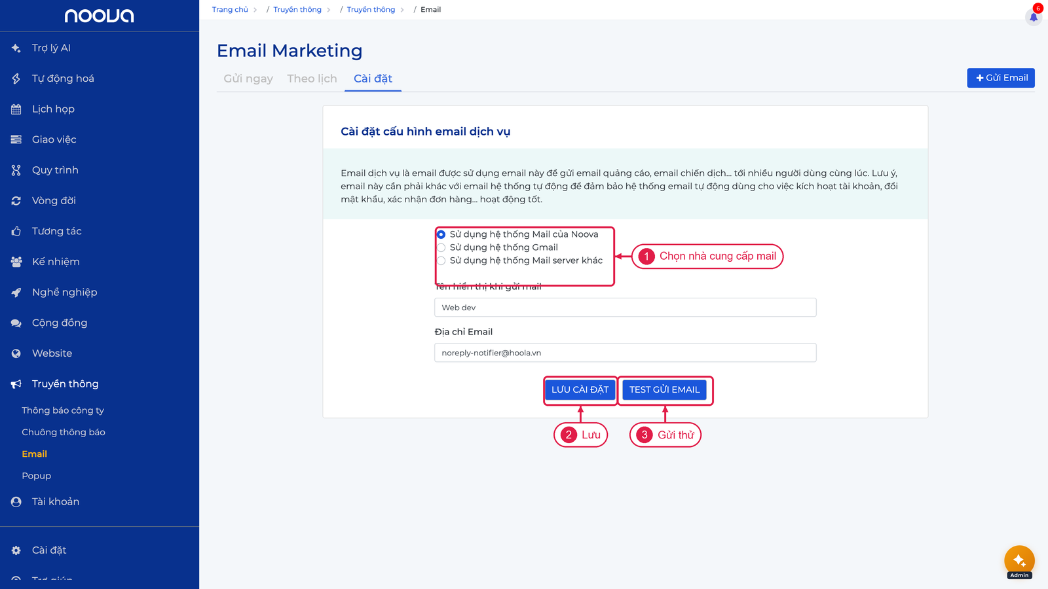Click the Email Marketing page heading

[290, 50]
